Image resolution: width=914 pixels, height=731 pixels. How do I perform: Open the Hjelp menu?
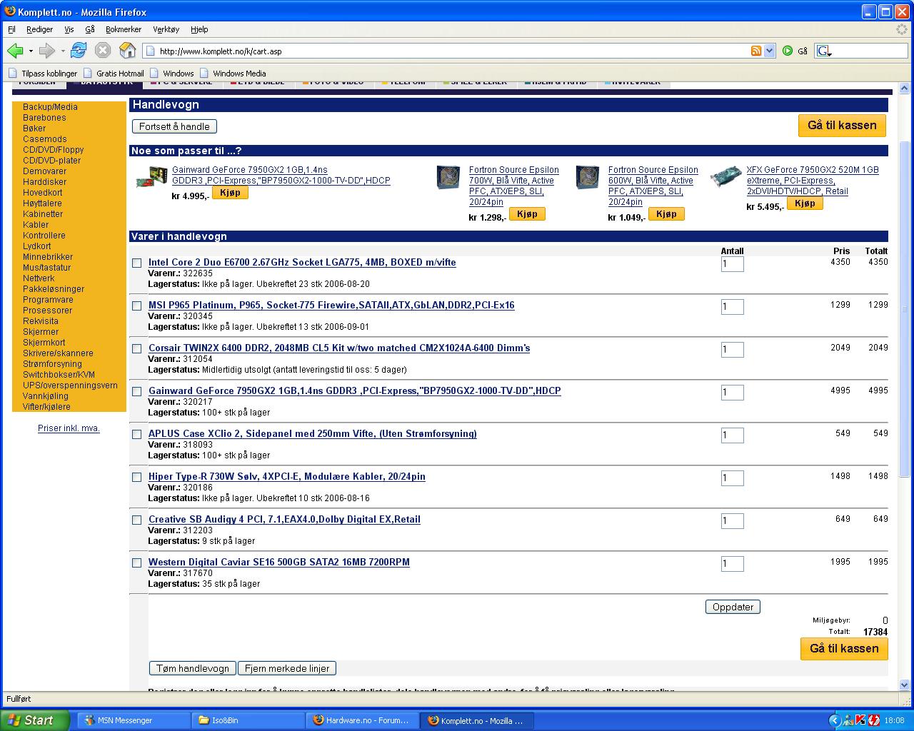[x=199, y=29]
